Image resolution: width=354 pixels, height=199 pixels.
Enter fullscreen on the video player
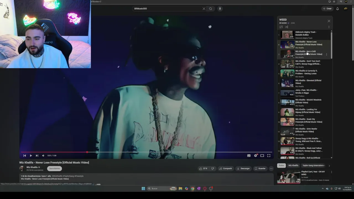[x=269, y=156]
